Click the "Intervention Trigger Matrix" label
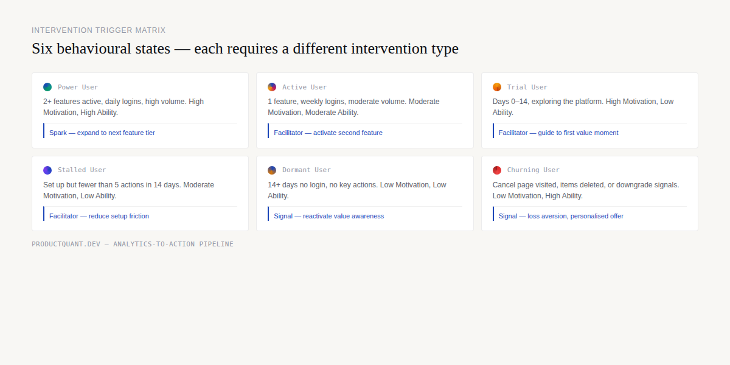The width and height of the screenshot is (730, 365). coord(99,30)
